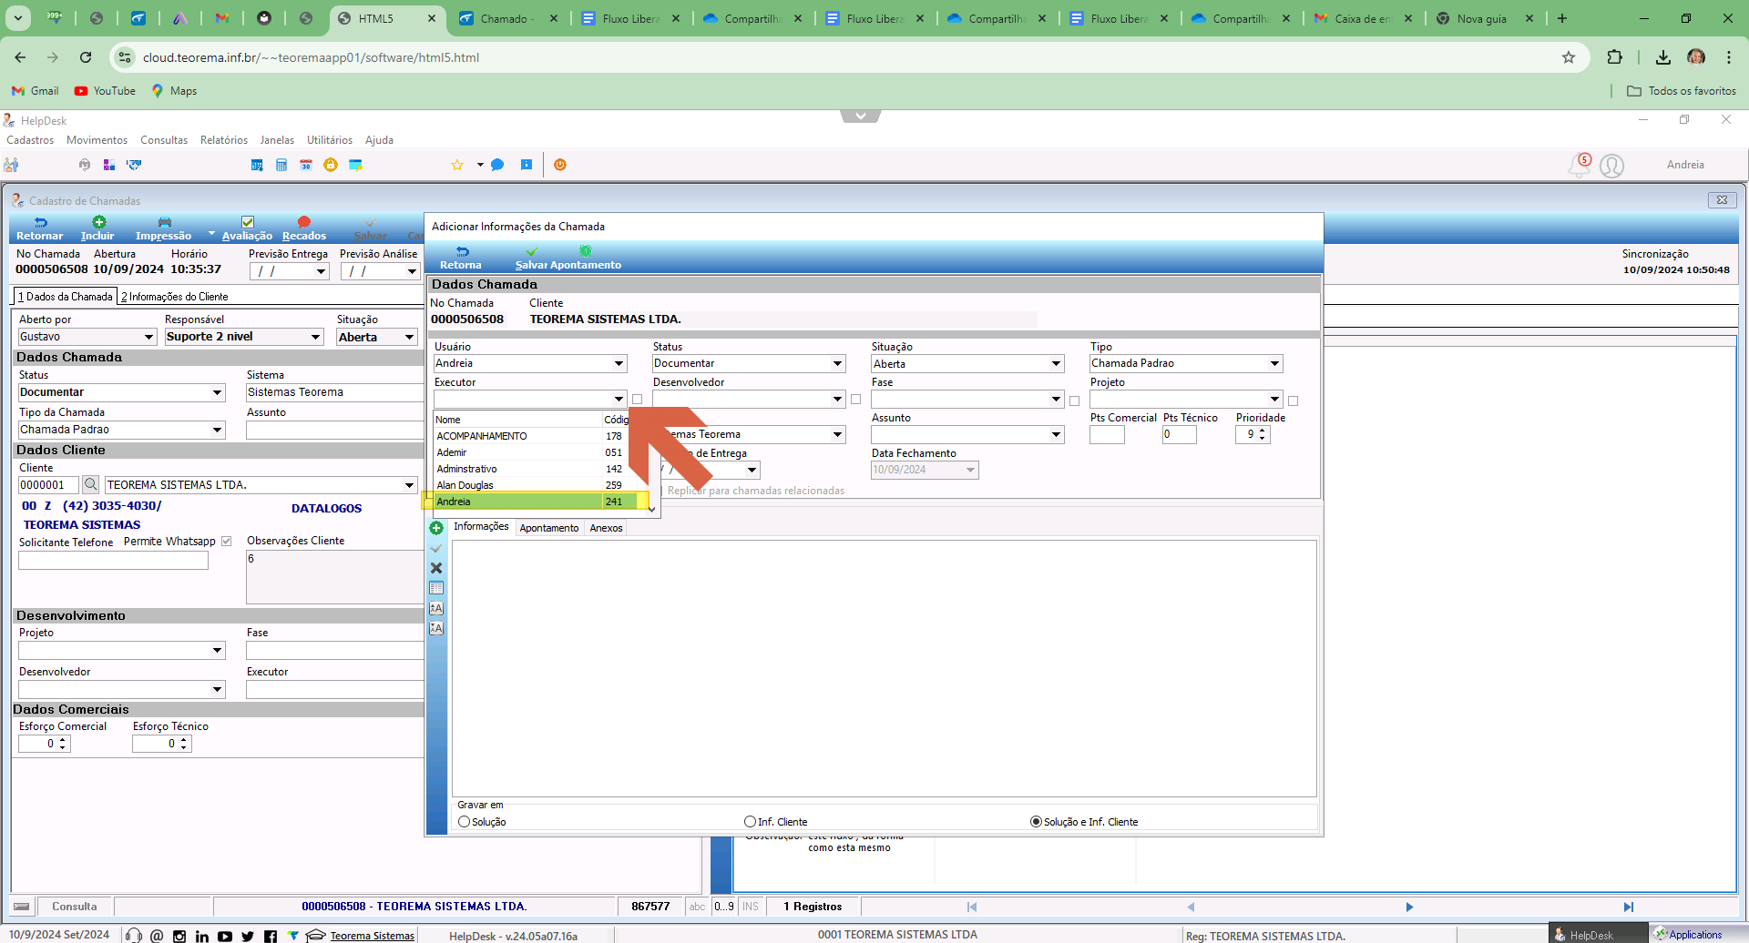Increase the Prioridade stepper value
Screen dimensions: 1749x943
point(1263,431)
